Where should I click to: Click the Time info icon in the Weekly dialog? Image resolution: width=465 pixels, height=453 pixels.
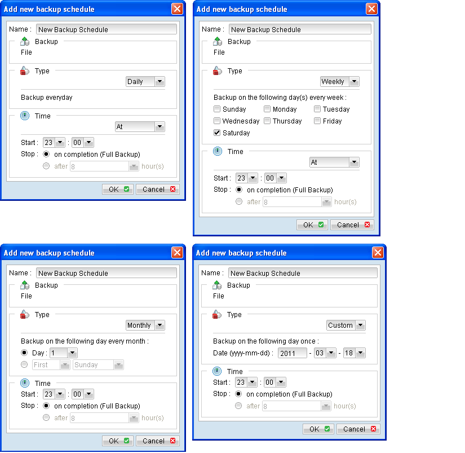[219, 151]
